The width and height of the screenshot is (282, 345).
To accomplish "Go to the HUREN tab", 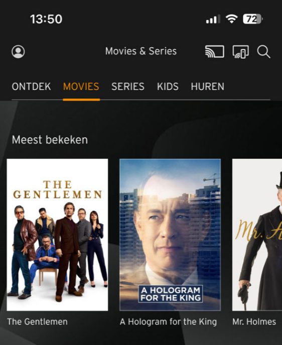I will pos(208,86).
